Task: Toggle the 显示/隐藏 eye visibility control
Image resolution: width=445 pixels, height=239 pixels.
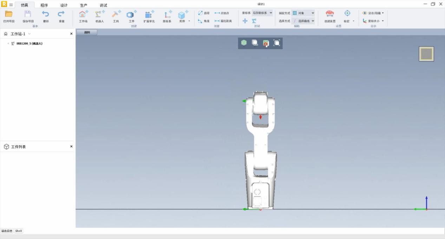Action: point(373,13)
